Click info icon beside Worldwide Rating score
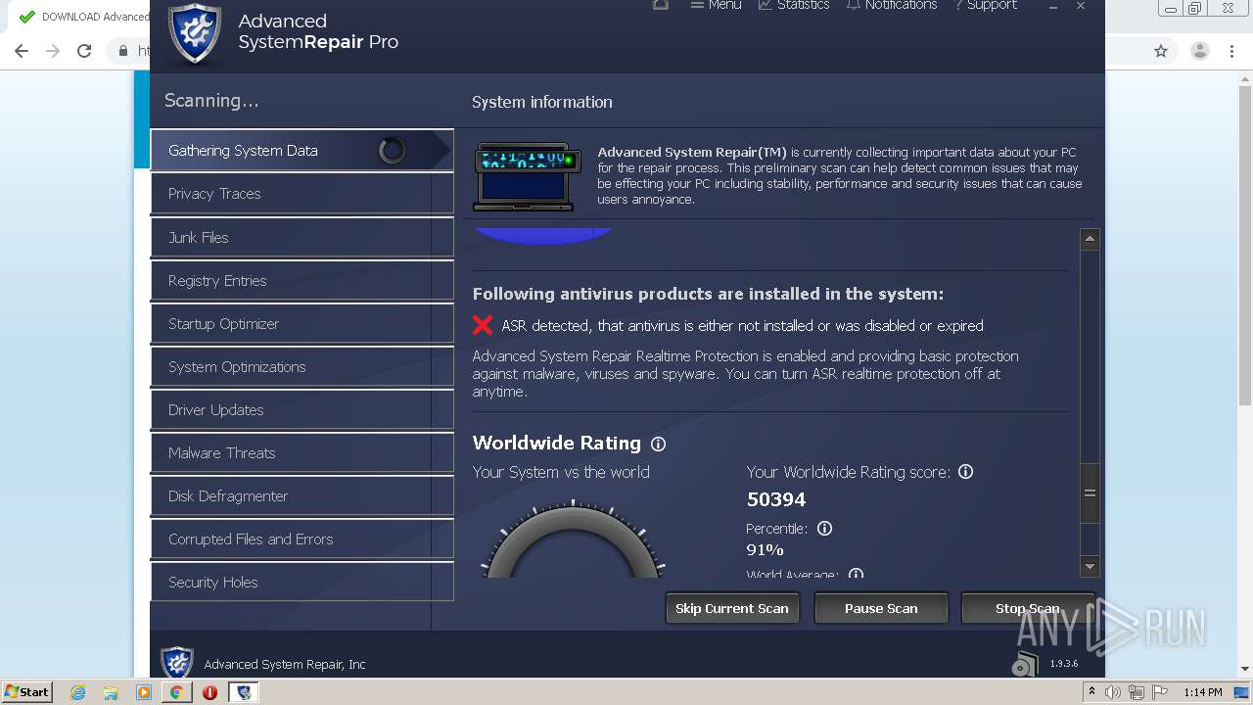 tap(965, 471)
